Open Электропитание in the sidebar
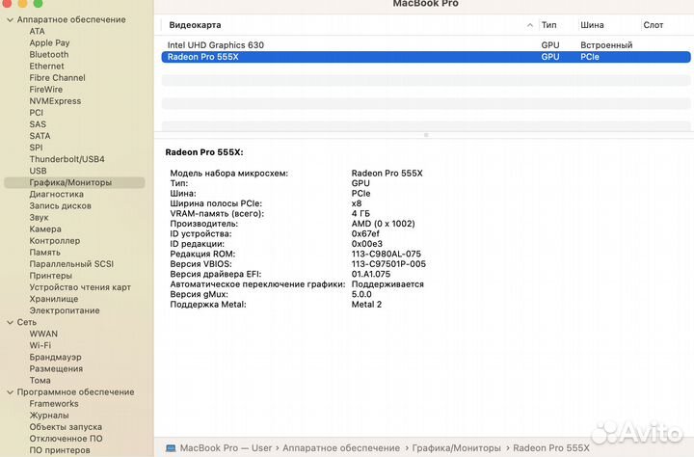This screenshot has width=694, height=457. [x=65, y=310]
